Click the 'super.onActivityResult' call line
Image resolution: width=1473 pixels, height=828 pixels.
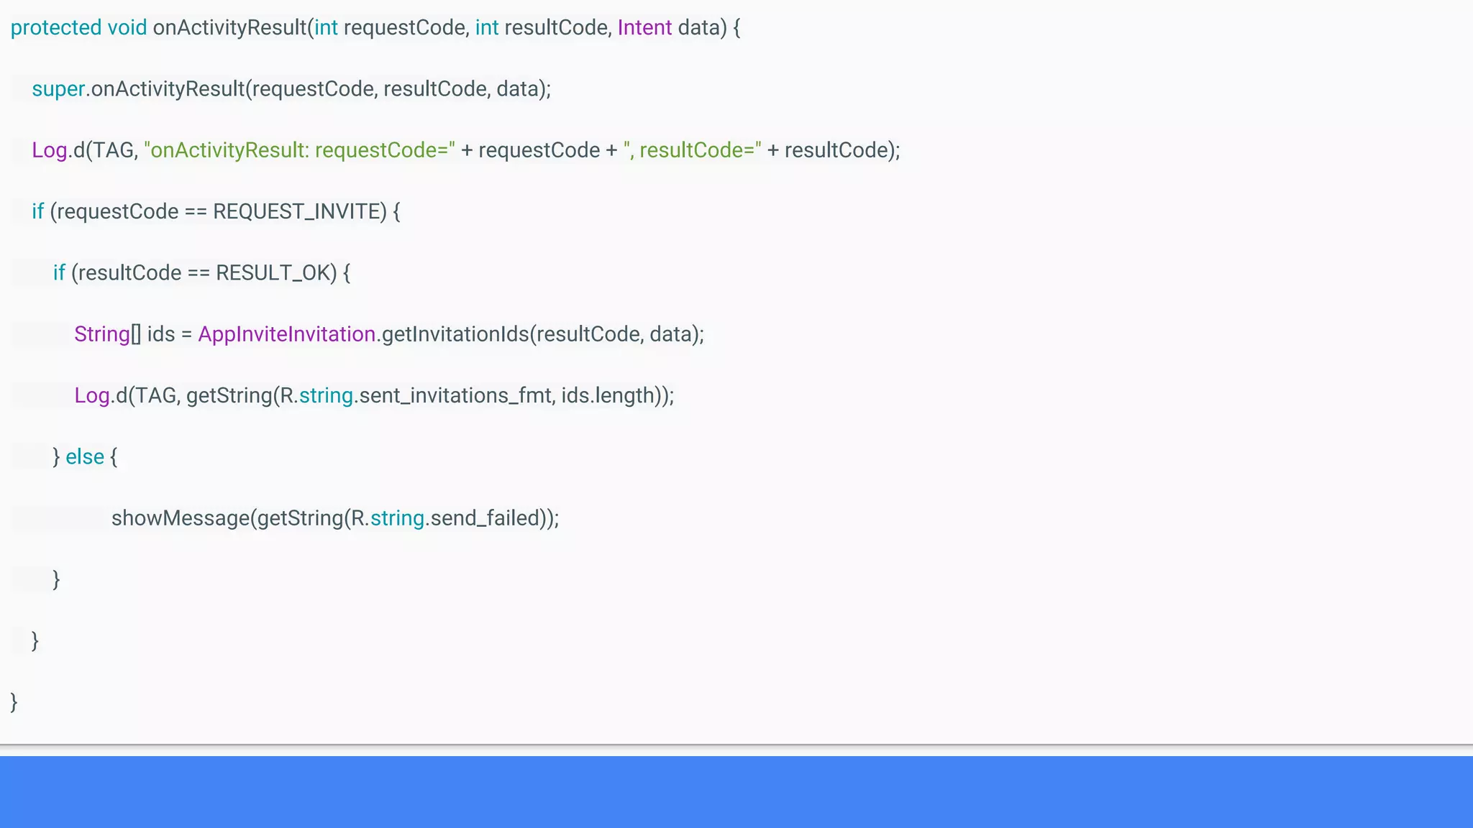tap(291, 89)
